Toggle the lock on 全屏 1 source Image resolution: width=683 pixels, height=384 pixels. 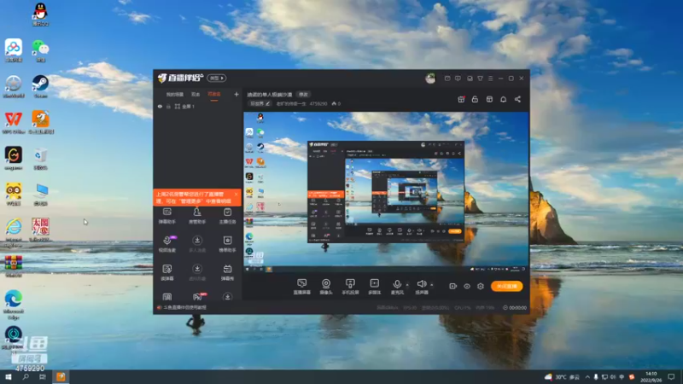(x=168, y=106)
